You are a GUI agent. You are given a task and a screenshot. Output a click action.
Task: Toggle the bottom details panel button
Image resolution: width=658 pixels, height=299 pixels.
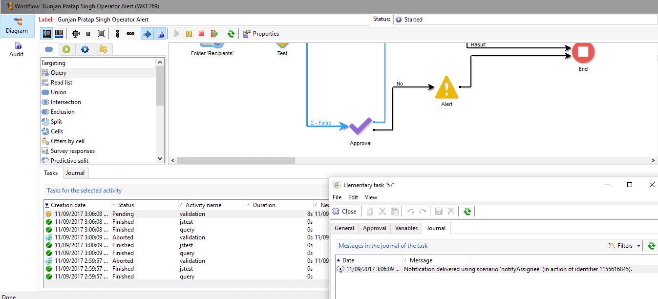point(59,34)
